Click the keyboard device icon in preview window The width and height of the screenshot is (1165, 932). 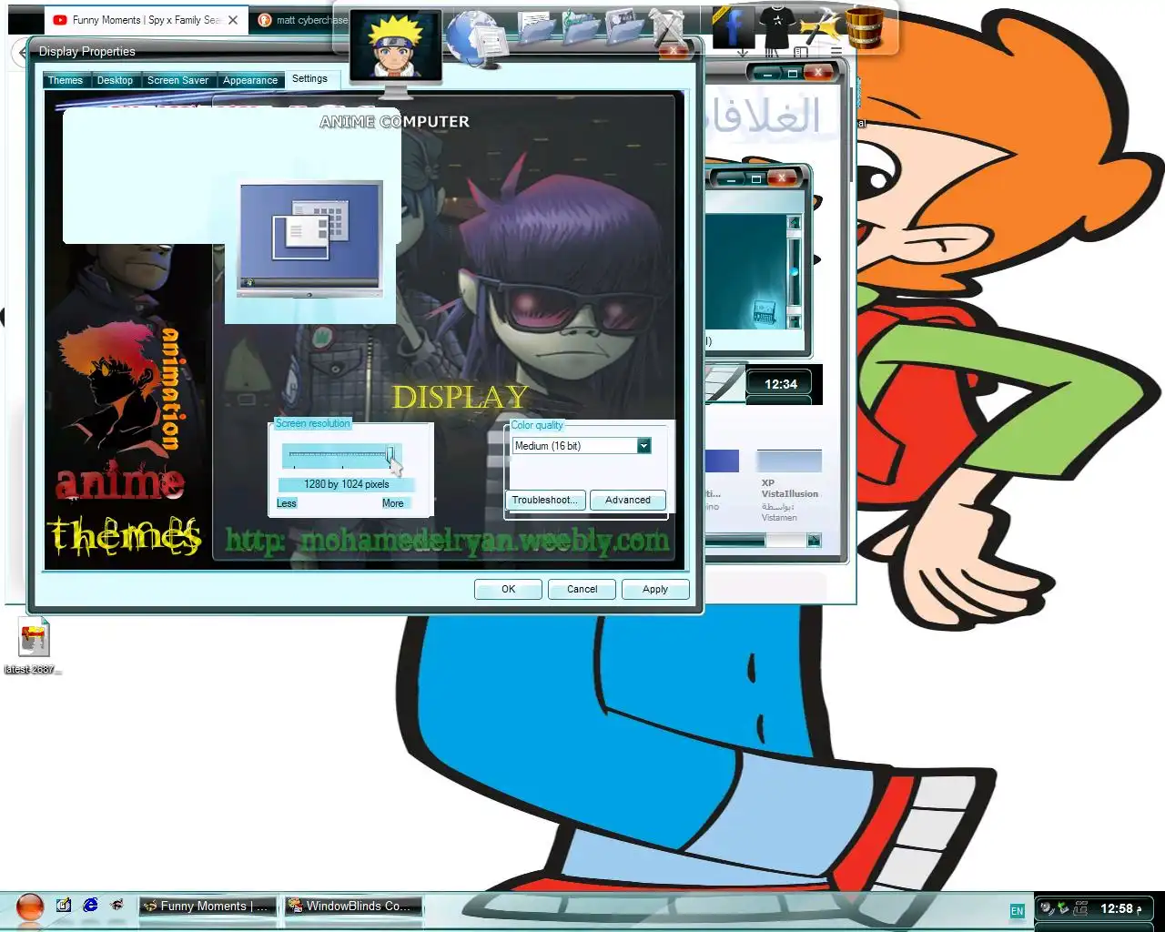pyautogui.click(x=764, y=312)
